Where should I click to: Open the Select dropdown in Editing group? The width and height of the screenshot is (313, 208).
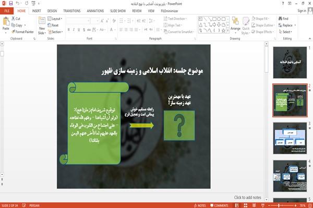(x=286, y=32)
